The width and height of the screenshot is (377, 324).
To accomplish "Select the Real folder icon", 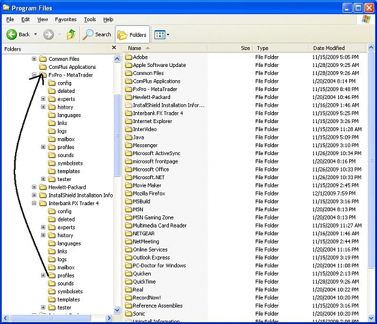I will pyautogui.click(x=128, y=290).
